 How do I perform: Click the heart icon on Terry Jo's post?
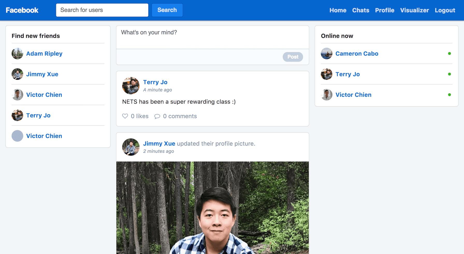125,116
